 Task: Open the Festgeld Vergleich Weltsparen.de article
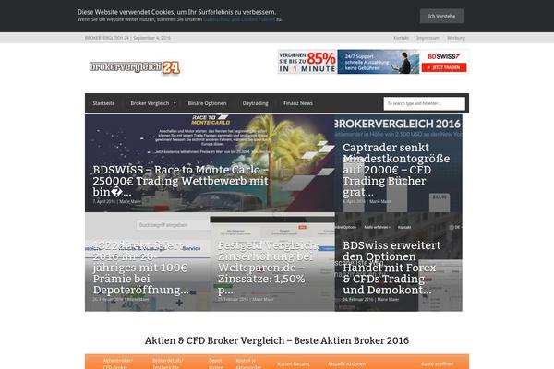click(268, 268)
